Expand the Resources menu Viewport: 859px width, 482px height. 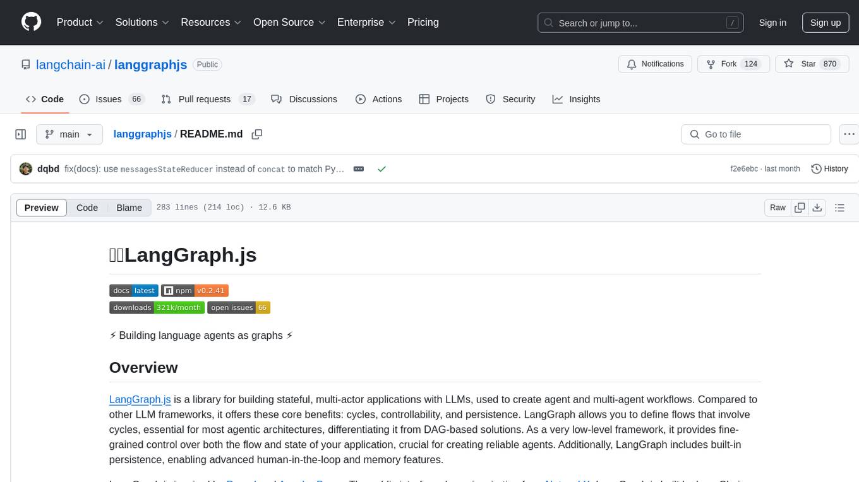pos(211,22)
